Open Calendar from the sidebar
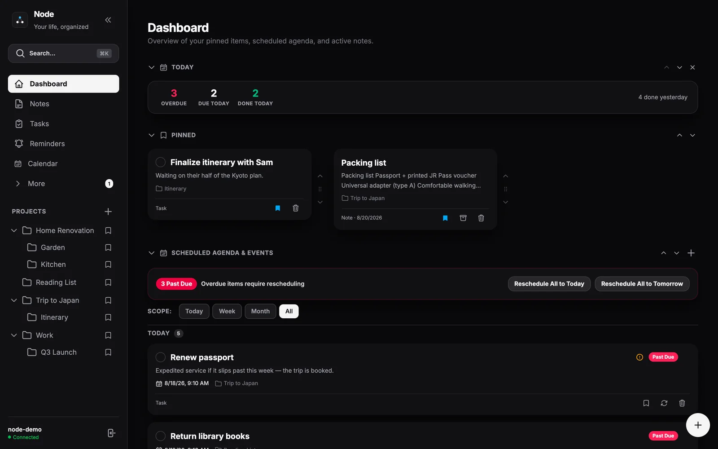The image size is (718, 449). point(63,164)
